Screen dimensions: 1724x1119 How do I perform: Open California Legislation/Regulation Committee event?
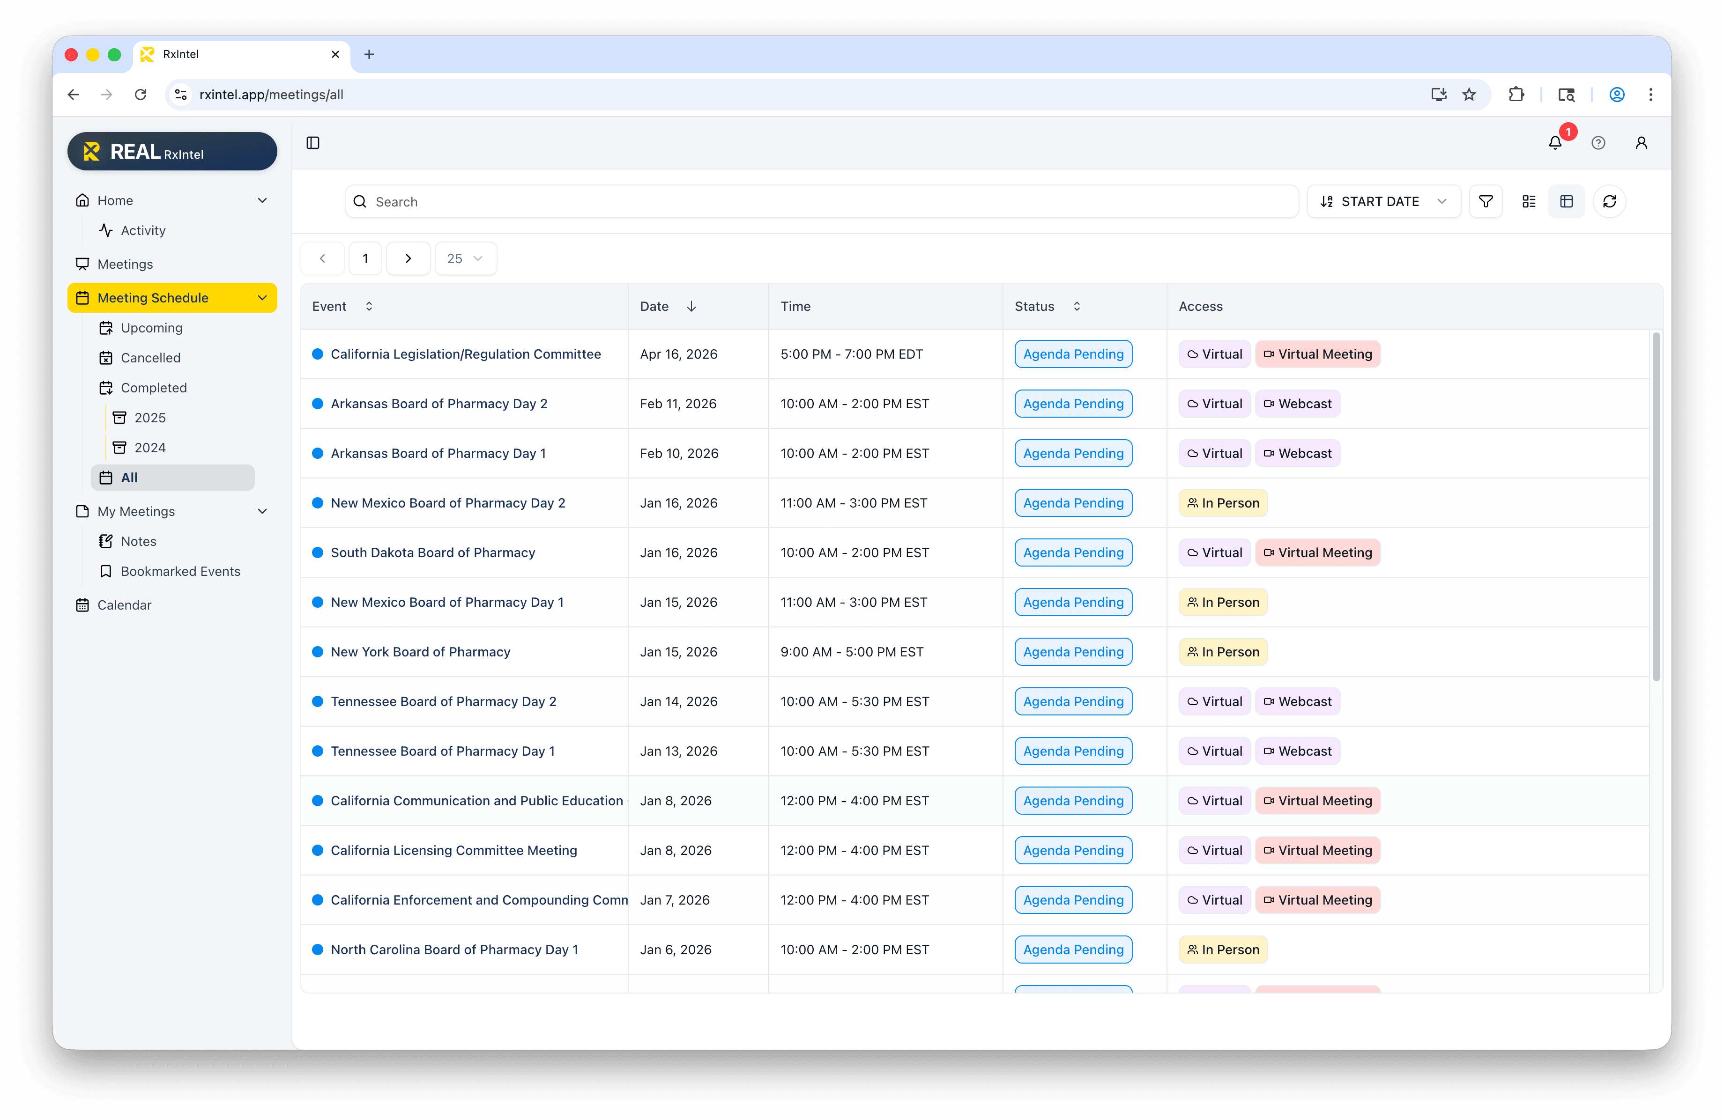click(465, 354)
